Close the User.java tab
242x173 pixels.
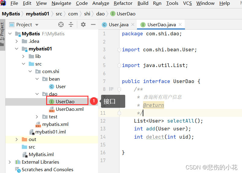coord(133,24)
